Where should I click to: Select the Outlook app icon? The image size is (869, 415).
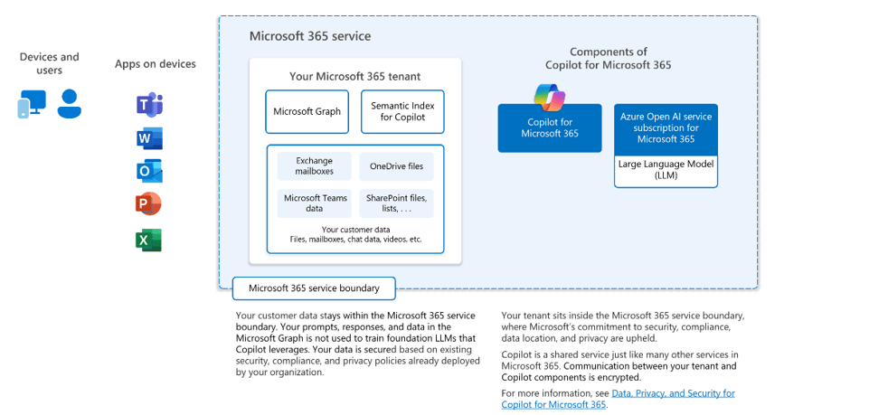click(148, 171)
